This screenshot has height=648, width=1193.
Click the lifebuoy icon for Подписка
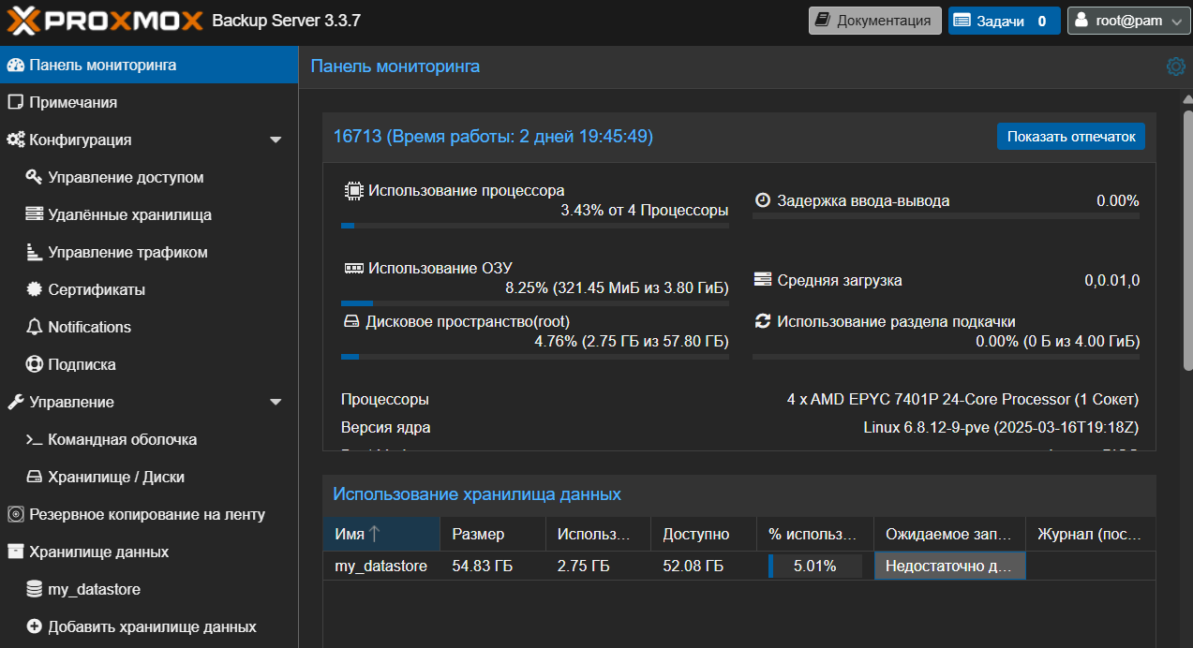pyautogui.click(x=35, y=365)
